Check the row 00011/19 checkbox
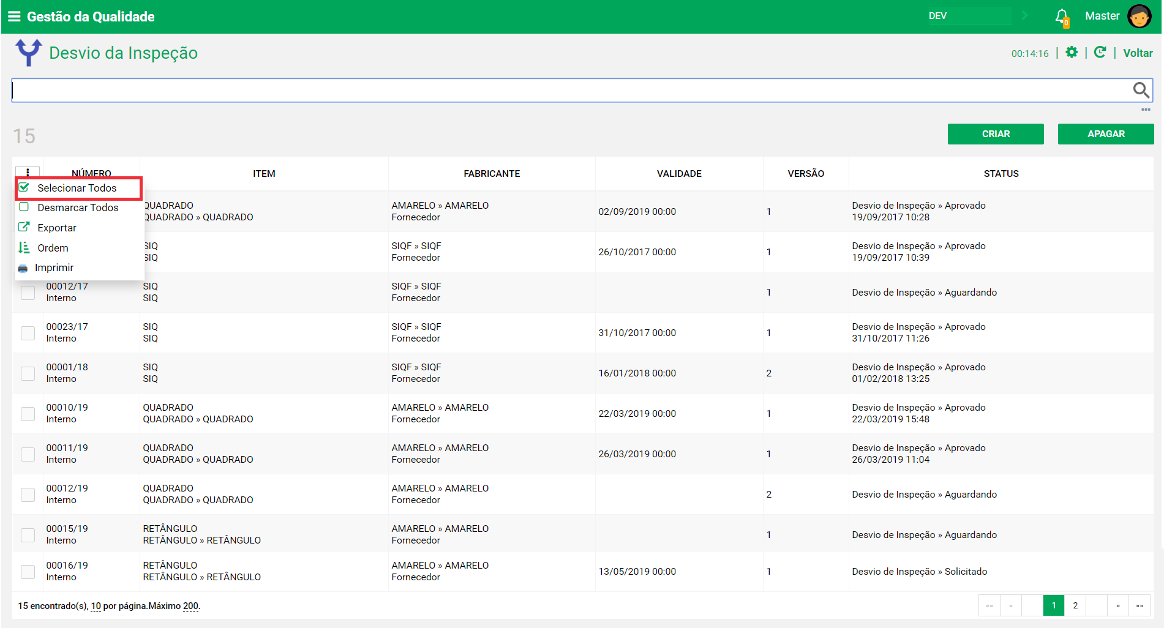Image resolution: width=1164 pixels, height=628 pixels. pos(28,454)
